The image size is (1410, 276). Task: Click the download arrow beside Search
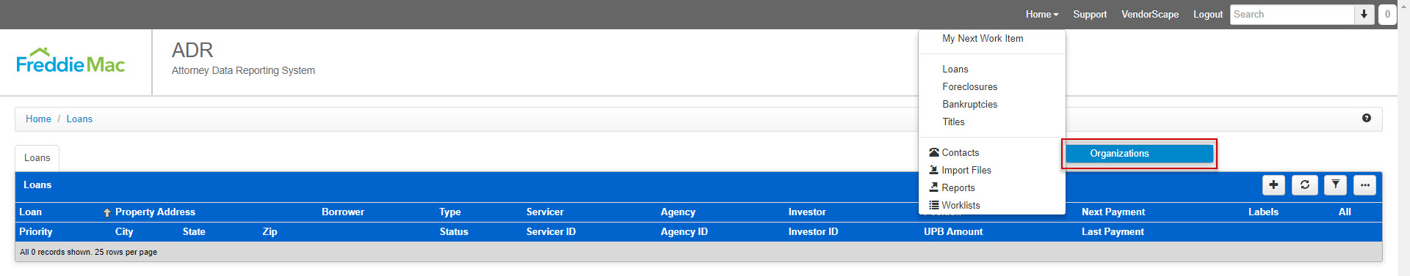[x=1364, y=14]
